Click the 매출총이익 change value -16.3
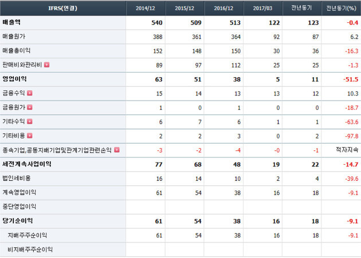The height and width of the screenshot is (258, 361). (x=352, y=51)
